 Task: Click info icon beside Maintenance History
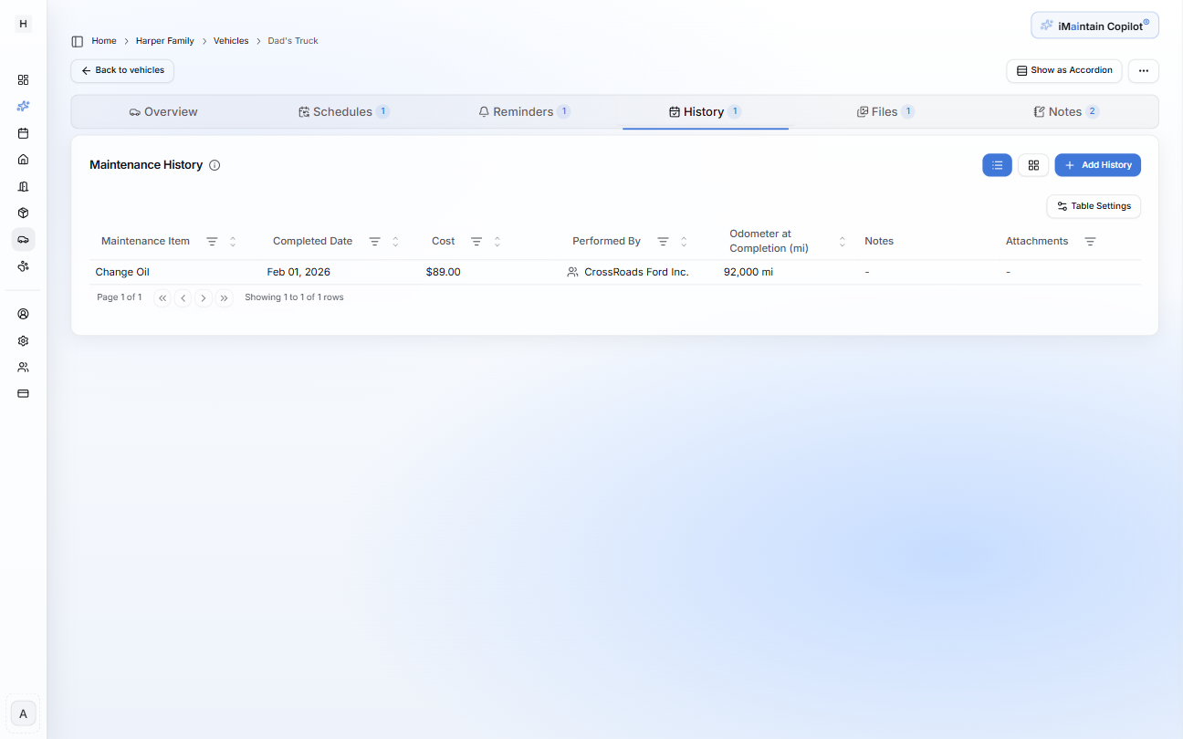[215, 165]
